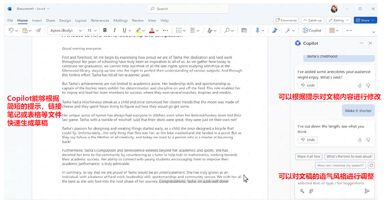This screenshot has width=391, height=206.
Task: Click the 'Make it all flow' suggestion
Action: [x=309, y=156]
